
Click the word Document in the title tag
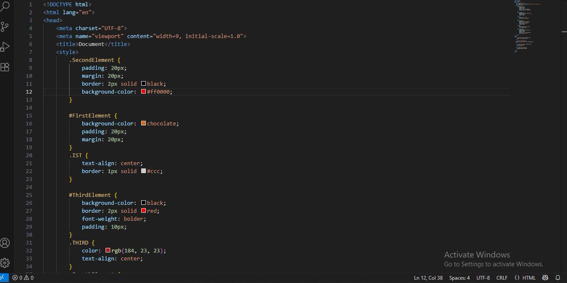pyautogui.click(x=91, y=44)
